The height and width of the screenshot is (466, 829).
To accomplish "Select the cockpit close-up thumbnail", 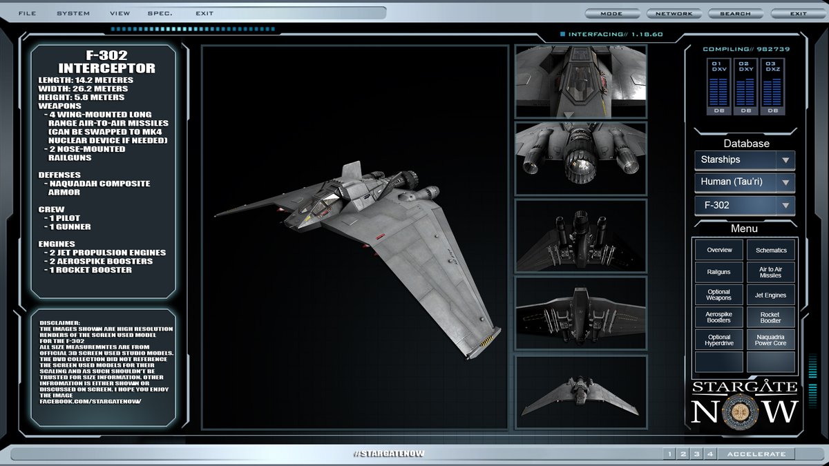I will coord(581,81).
